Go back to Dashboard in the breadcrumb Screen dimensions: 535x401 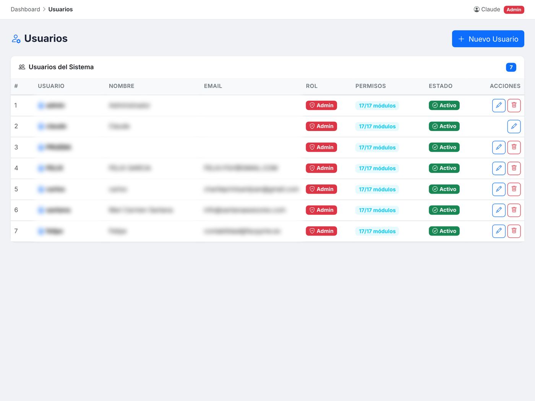point(25,9)
